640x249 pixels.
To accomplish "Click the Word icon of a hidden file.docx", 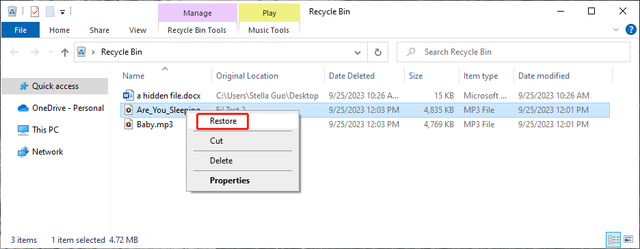I will point(128,96).
